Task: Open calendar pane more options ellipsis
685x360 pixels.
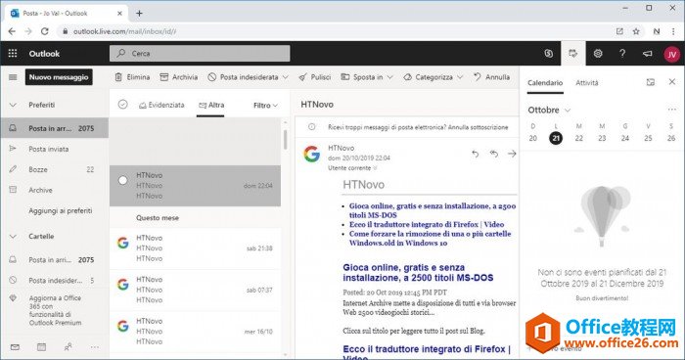Action: [672, 110]
